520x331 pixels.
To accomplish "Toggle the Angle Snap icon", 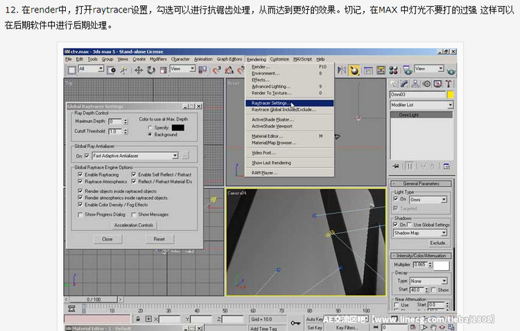I will click(229, 70).
